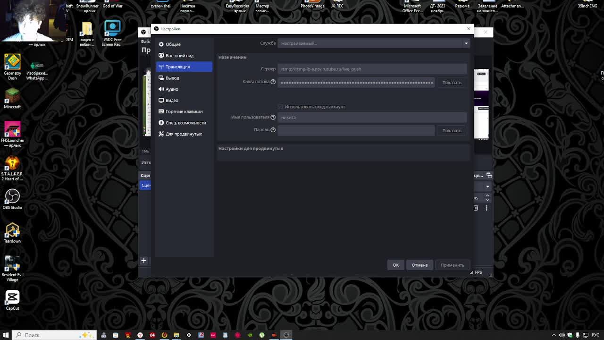
Task: Open the Внешний вид settings category
Action: click(x=184, y=56)
